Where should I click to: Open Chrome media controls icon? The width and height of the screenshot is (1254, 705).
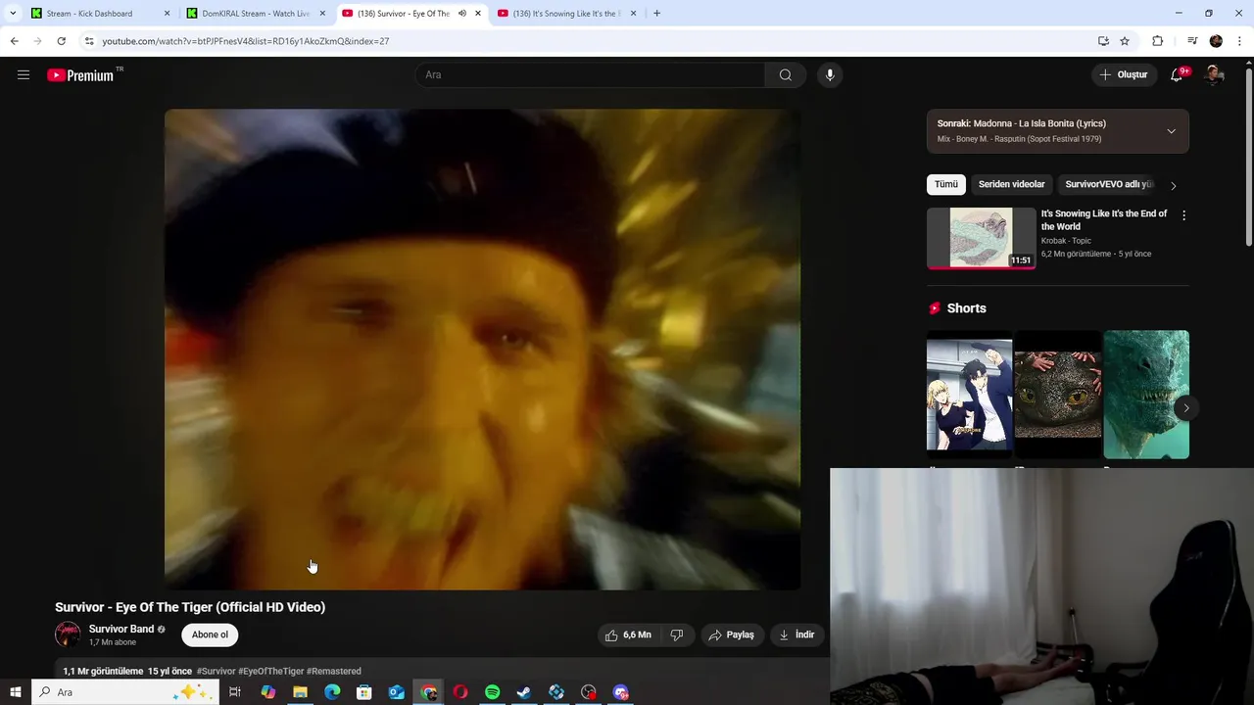coord(1192,41)
